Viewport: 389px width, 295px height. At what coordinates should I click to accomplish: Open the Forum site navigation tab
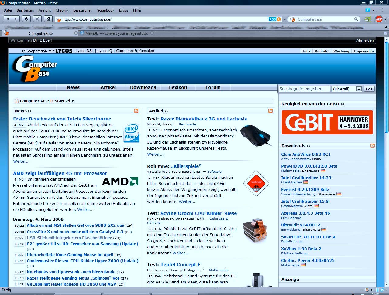pyautogui.click(x=213, y=87)
